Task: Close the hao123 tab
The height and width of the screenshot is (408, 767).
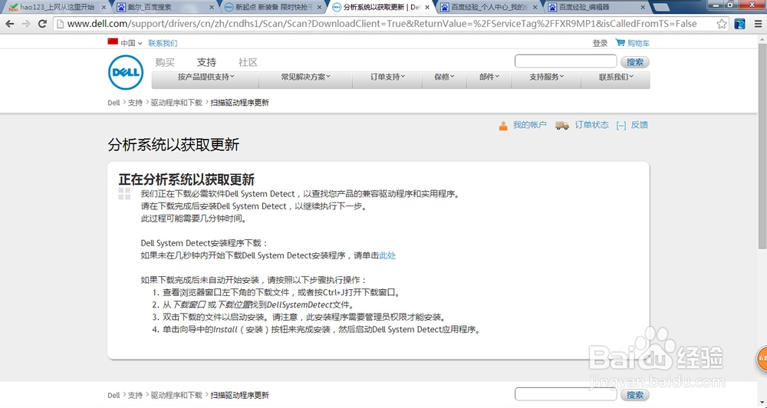Action: 104,8
